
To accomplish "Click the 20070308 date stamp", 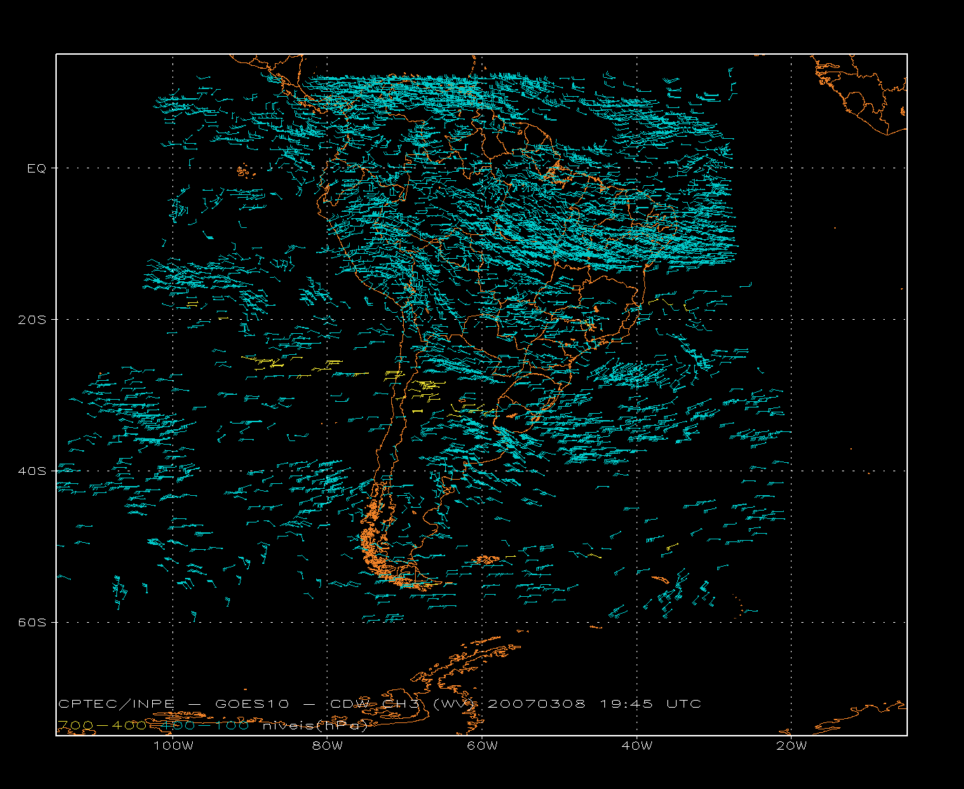I will coord(536,703).
